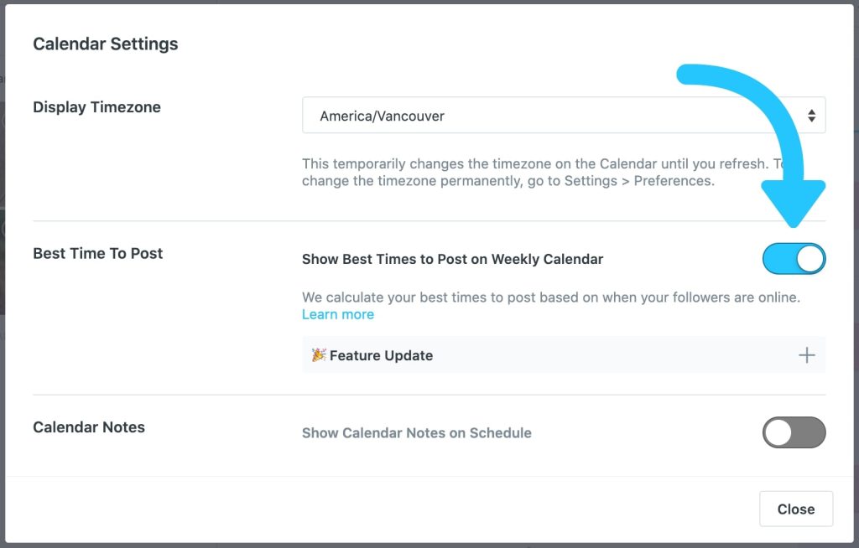Screen dimensions: 859x548
Task: Select the Best Time To Post label
Action: (97, 253)
